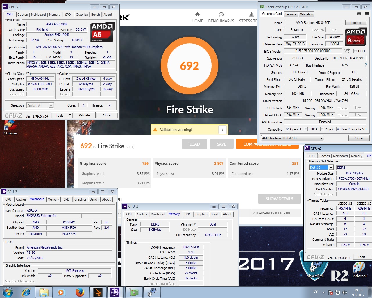Click the GPU-Z screenshot camera icon
The image size is (372, 298).
[359, 14]
